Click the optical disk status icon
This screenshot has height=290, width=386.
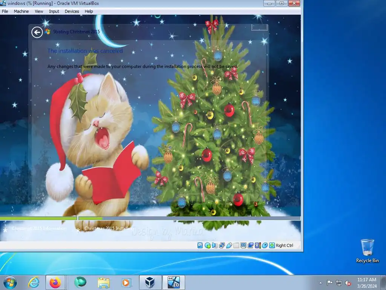tap(207, 245)
